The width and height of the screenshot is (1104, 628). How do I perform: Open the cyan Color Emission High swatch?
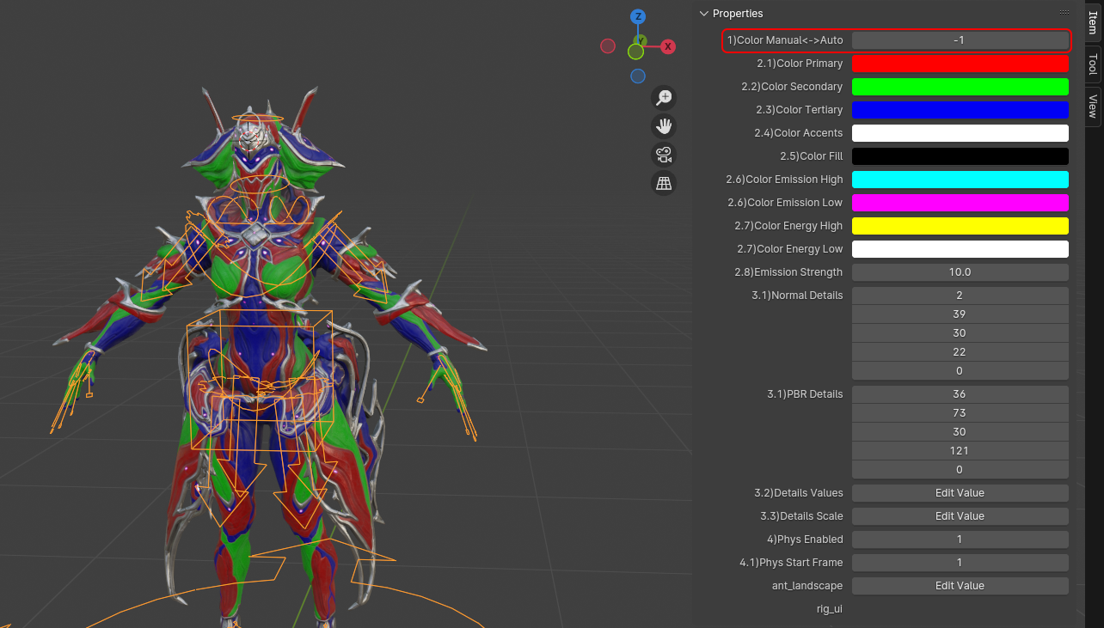(x=960, y=180)
